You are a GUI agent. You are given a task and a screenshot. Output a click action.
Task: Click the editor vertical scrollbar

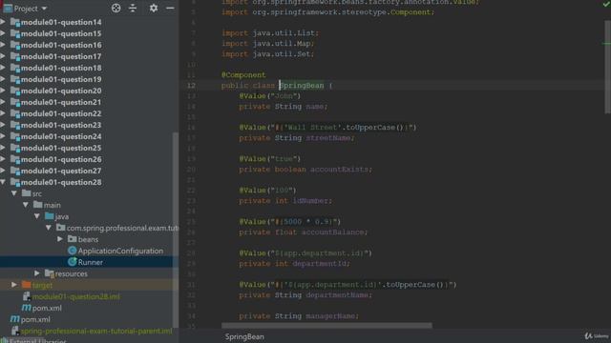click(x=607, y=66)
